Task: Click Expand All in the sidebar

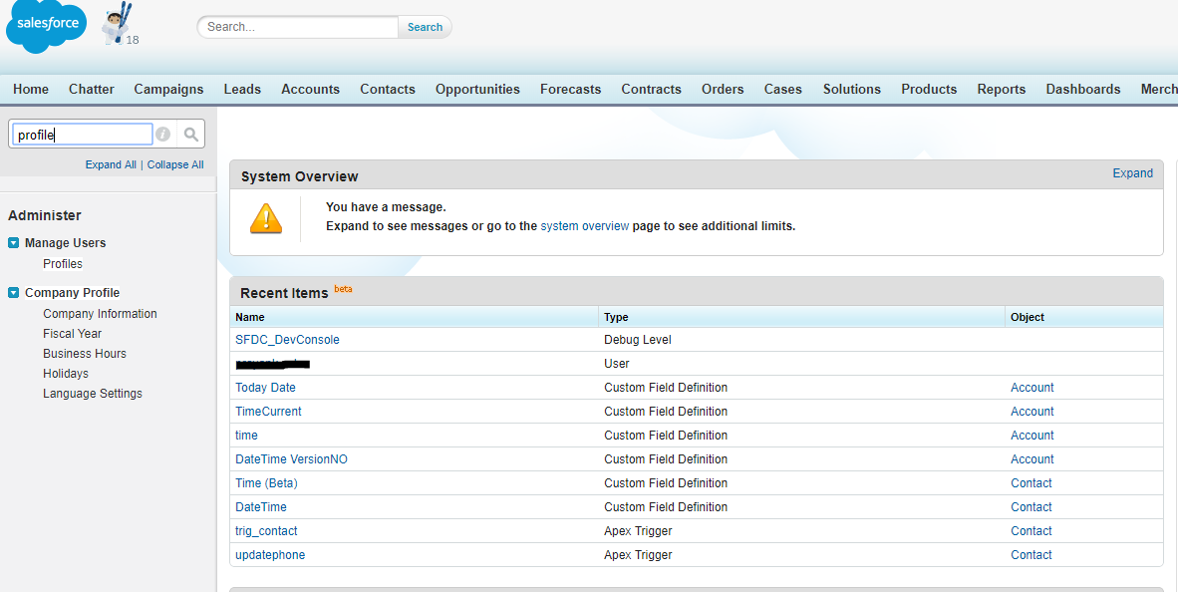Action: 110,163
